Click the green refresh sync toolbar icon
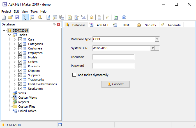Screen dimensions: 196x128 pos(116,17)
